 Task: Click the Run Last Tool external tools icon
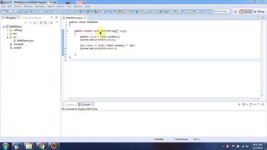point(96,11)
